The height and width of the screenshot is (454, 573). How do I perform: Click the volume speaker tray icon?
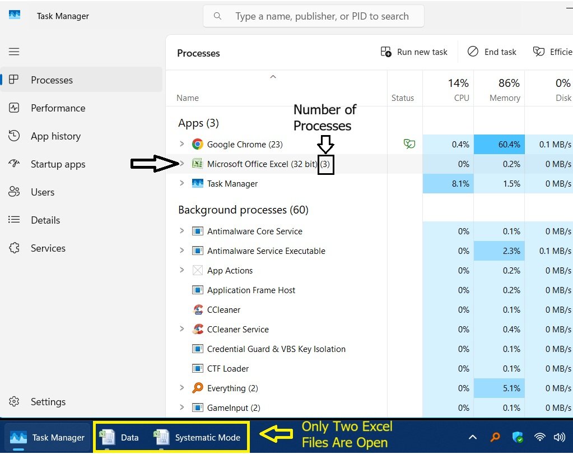click(x=559, y=437)
